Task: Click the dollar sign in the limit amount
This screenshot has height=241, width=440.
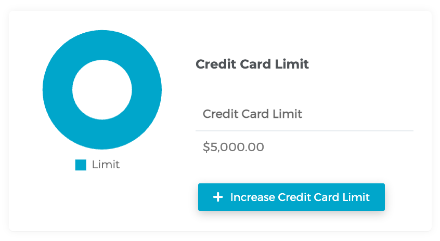Action: [x=206, y=147]
